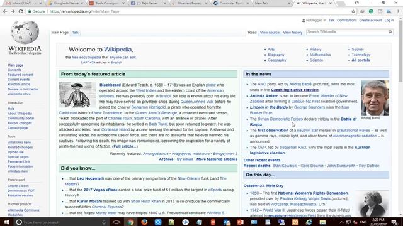Open Internet Explorer from the taskbar

(309, 222)
